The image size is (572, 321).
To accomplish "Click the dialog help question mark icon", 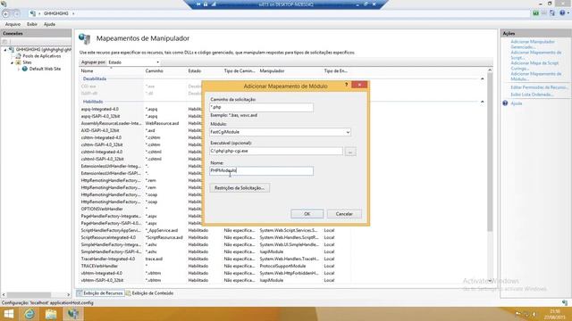I will click(x=346, y=85).
